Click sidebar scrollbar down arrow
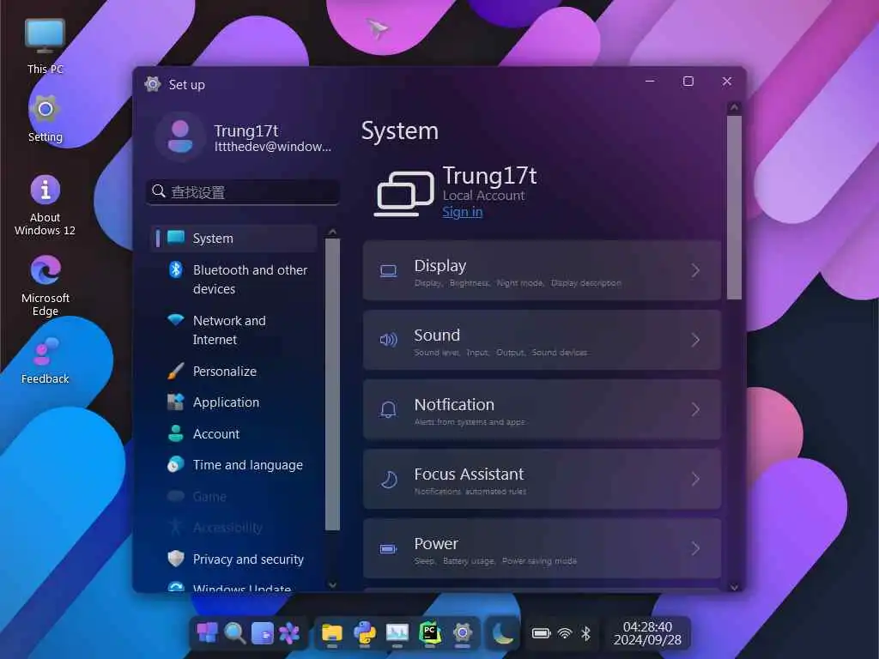The width and height of the screenshot is (879, 659). [x=332, y=584]
